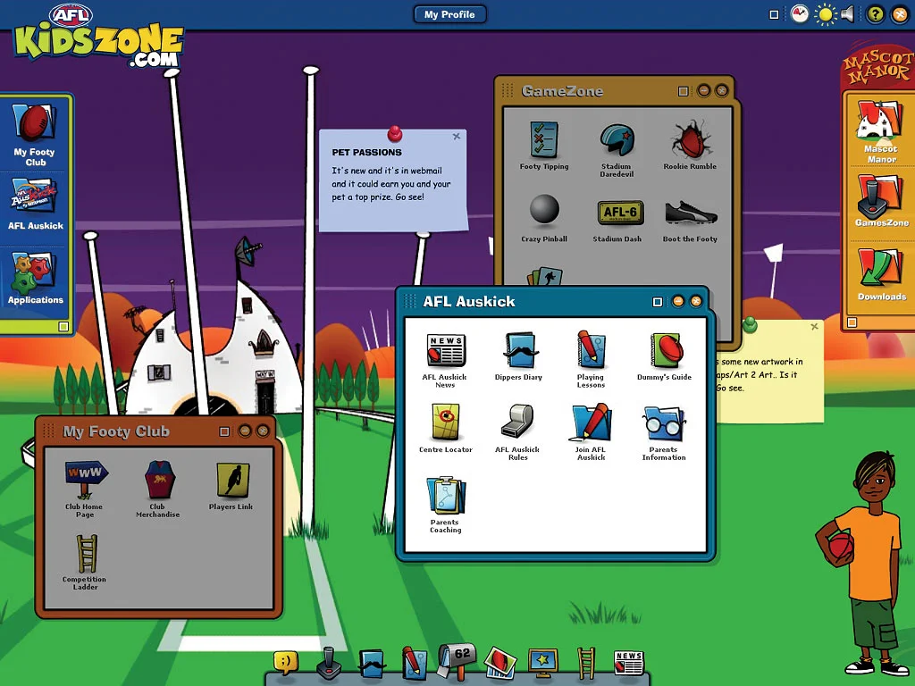
Task: Click the square box in GameZone title bar
Action: (684, 91)
